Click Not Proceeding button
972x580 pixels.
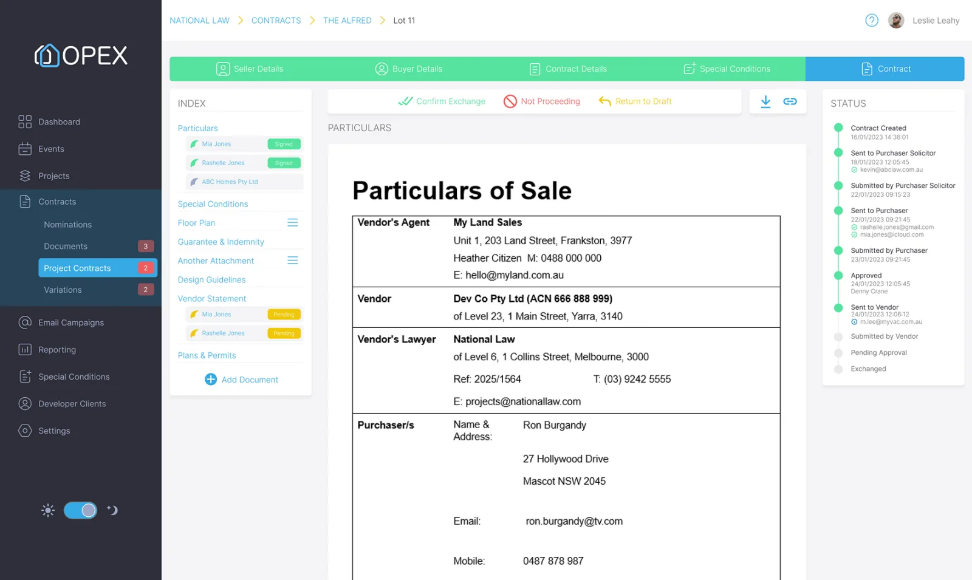pyautogui.click(x=542, y=101)
